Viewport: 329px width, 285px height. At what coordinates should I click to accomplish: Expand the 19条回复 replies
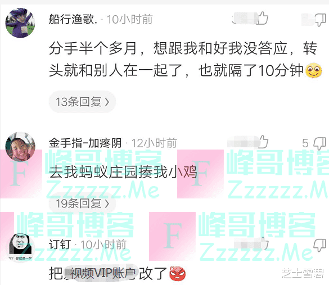(82, 203)
